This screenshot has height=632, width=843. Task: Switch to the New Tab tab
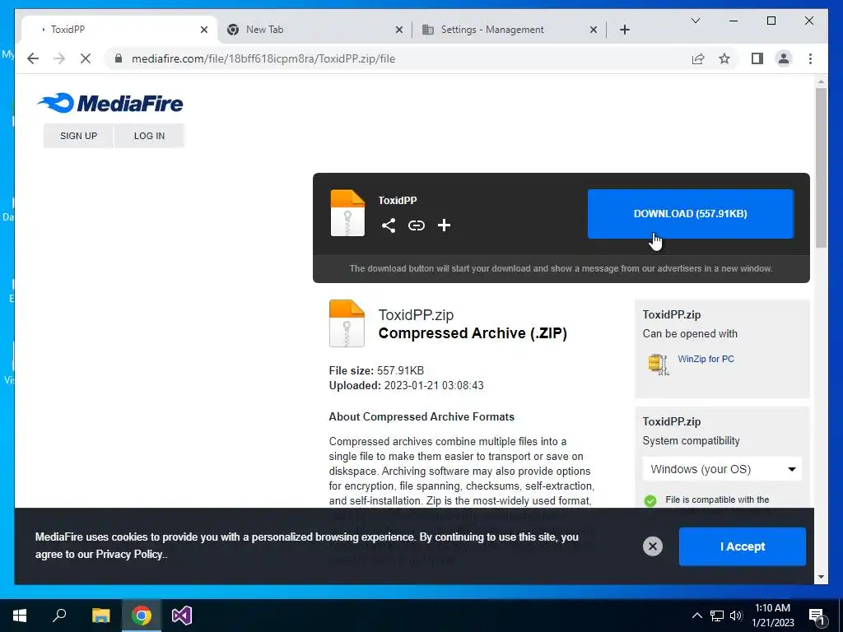click(314, 30)
